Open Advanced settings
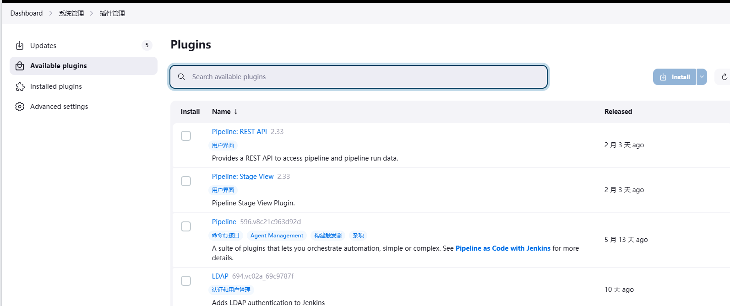730x306 pixels. pos(83,107)
